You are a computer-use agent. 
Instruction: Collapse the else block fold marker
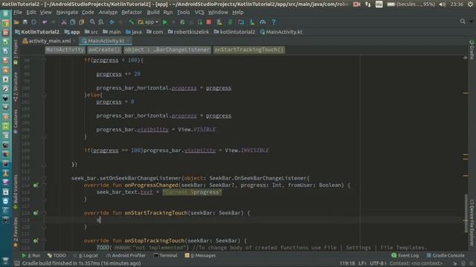44,95
